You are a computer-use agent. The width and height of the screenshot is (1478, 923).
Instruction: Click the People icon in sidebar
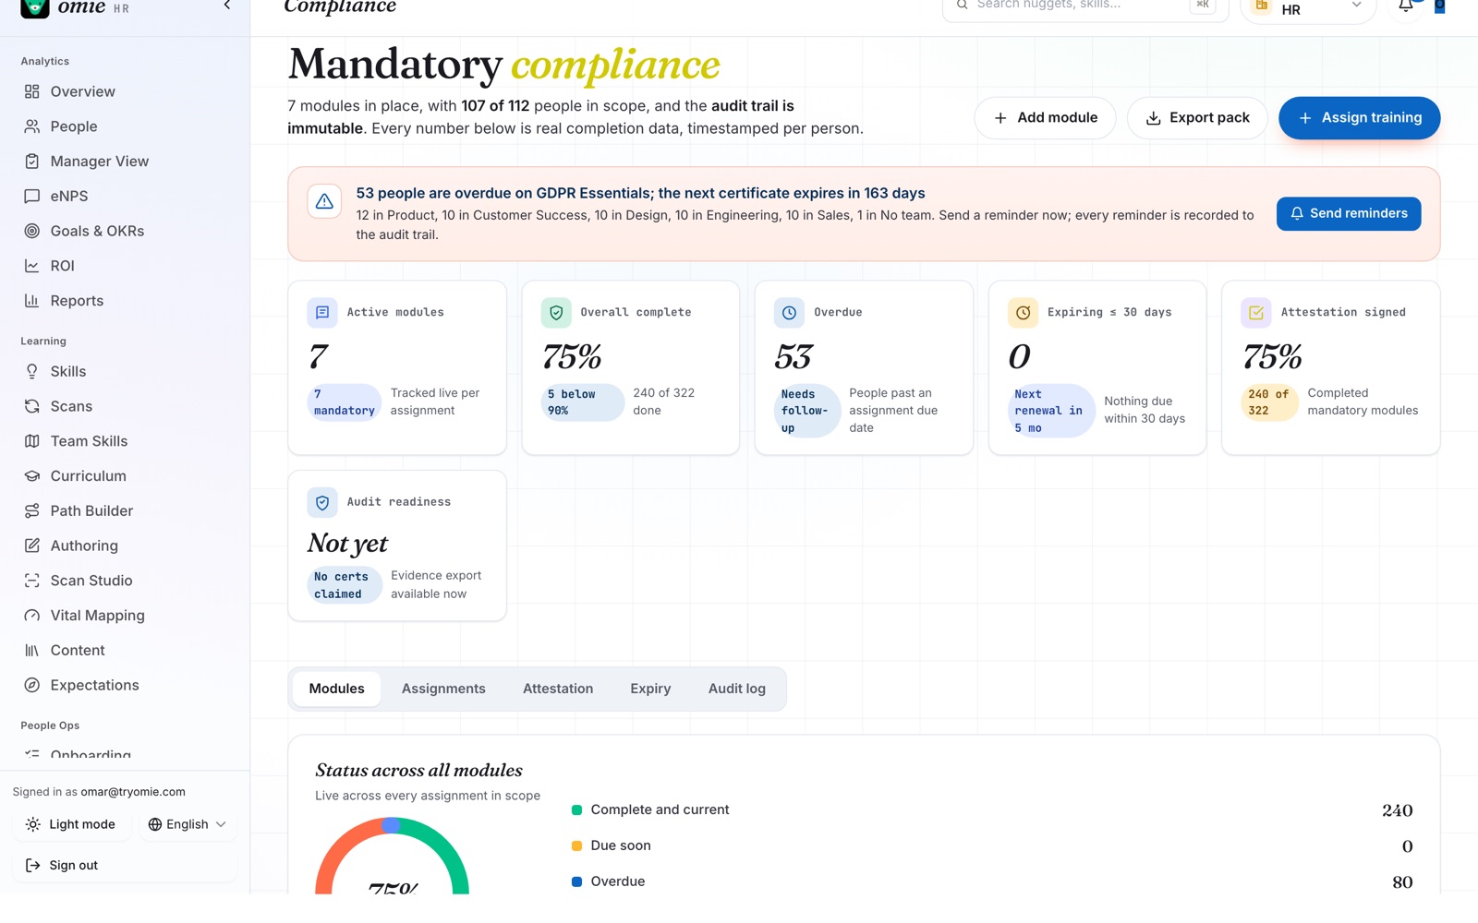(32, 126)
